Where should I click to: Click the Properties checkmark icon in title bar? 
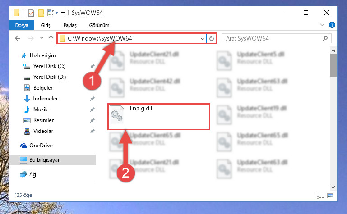click(31, 13)
